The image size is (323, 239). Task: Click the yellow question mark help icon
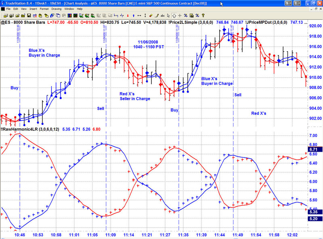pos(203,15)
